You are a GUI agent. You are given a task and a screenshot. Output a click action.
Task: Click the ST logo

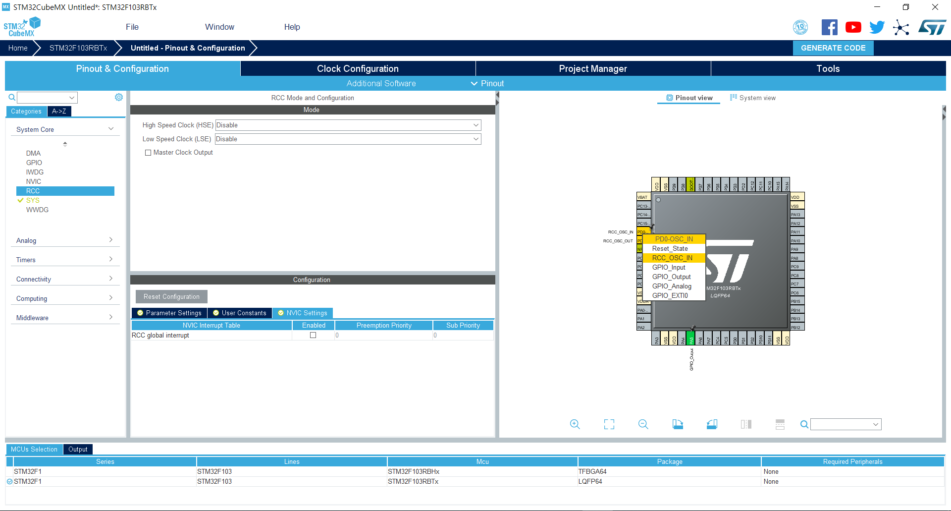(932, 27)
